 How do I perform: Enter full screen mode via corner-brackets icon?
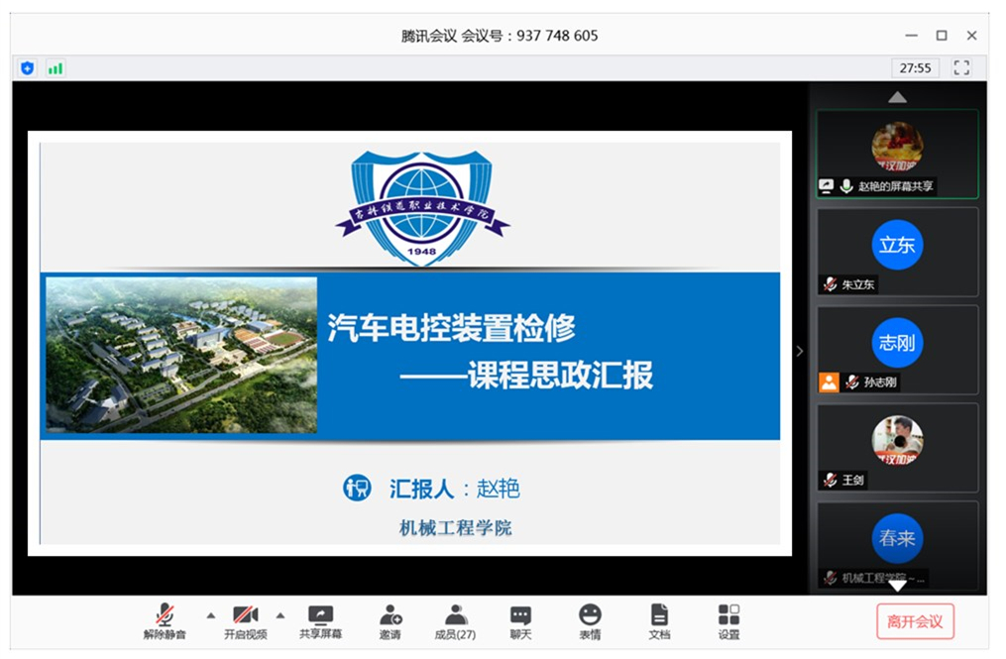coord(961,67)
